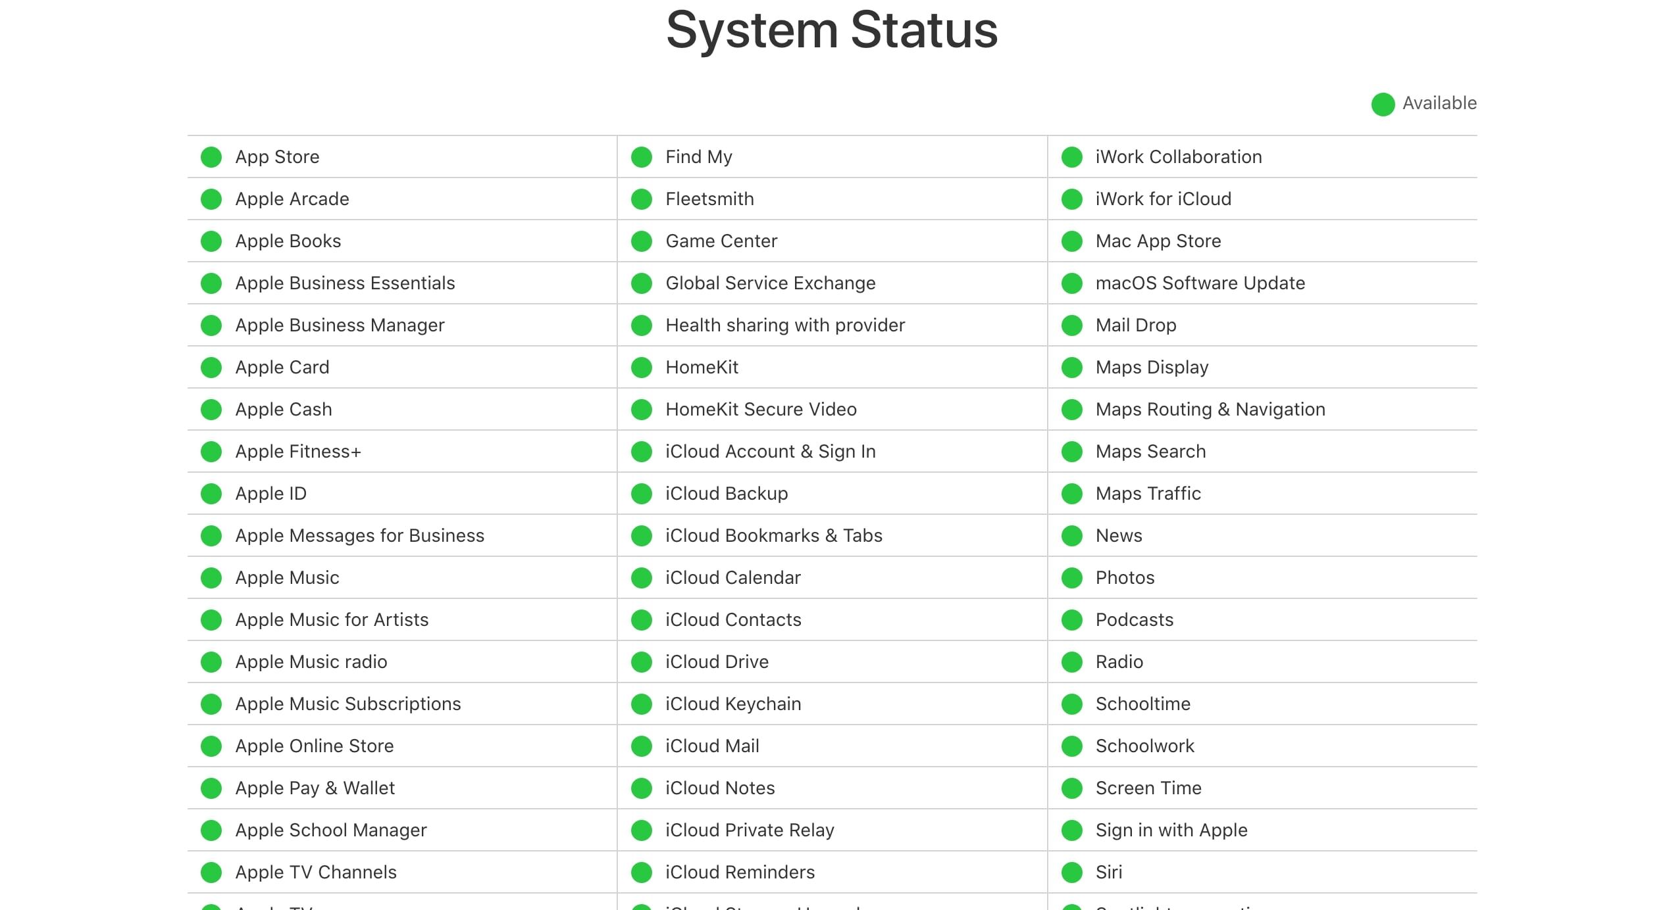
Task: Click the green App Store status icon
Action: 214,157
